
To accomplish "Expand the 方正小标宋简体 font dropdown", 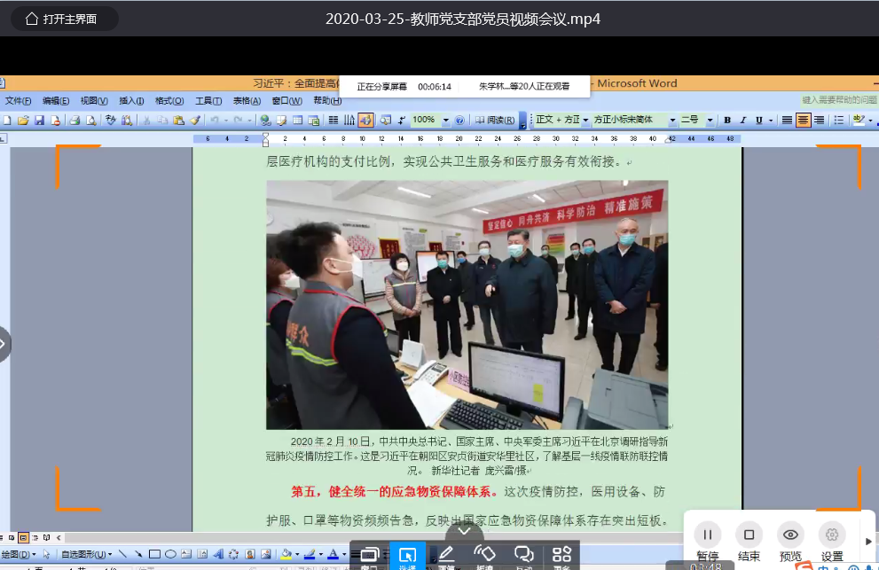I will pos(672,120).
